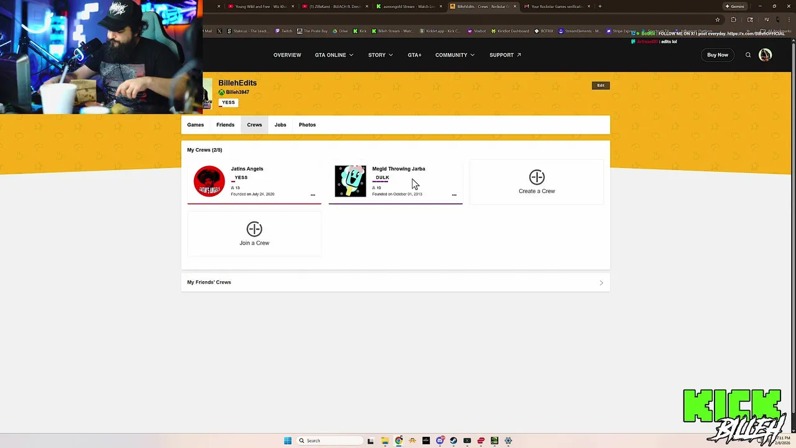Image resolution: width=796 pixels, height=448 pixels.
Task: Click the Windows taskbar Search box
Action: (x=330, y=441)
